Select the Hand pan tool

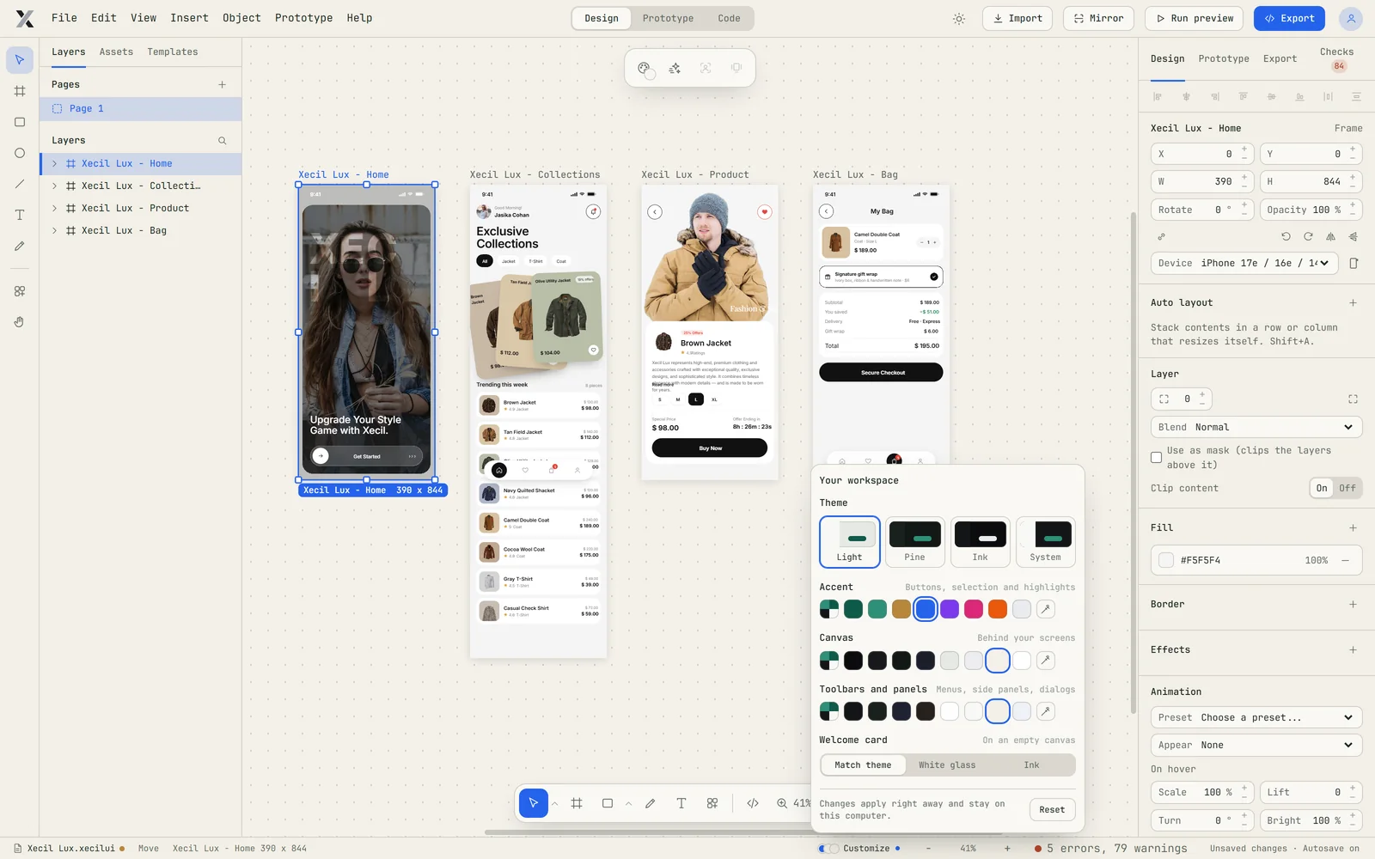pyautogui.click(x=20, y=322)
